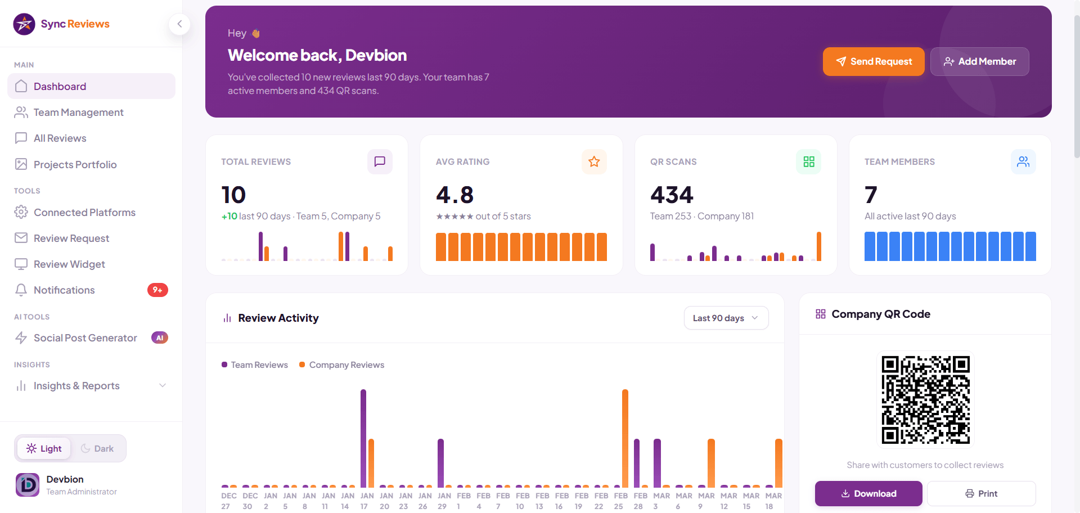Open Connected Platforms
Image resolution: width=1080 pixels, height=513 pixels.
(91, 212)
